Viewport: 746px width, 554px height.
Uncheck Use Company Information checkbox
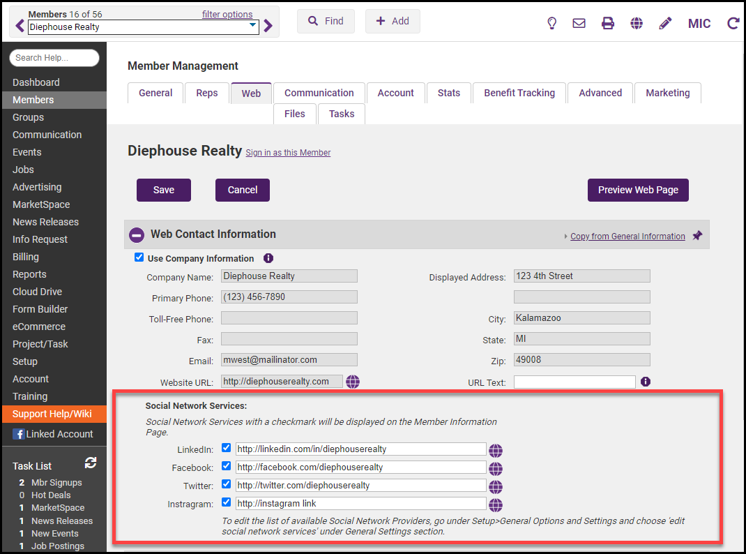tap(139, 257)
